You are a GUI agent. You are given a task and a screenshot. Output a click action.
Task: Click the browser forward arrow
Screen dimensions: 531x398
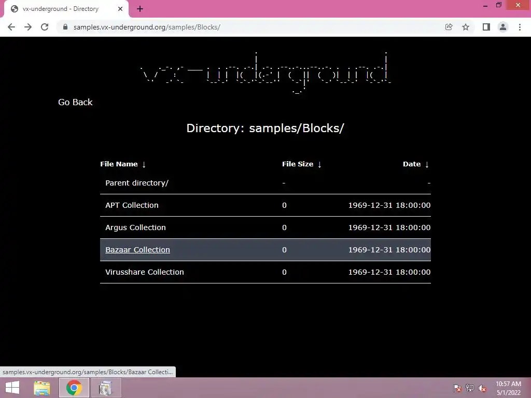click(x=28, y=27)
